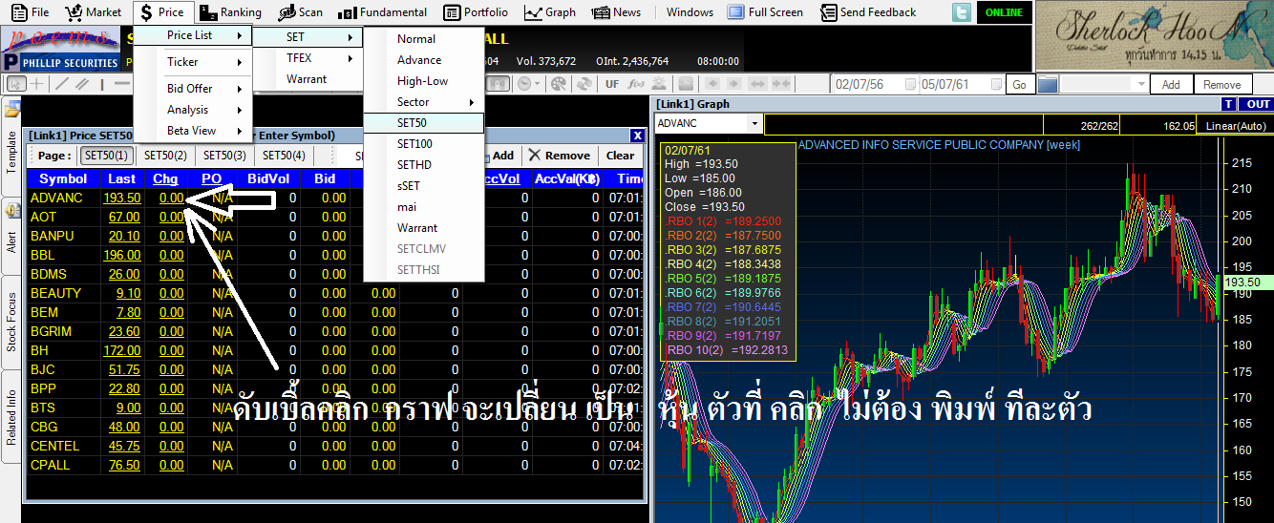
Task: Open the chart color palette icon
Action: (x=559, y=84)
